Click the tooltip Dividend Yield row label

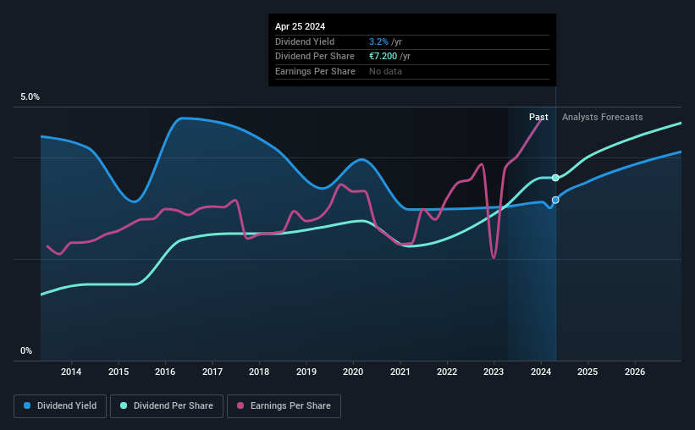pos(305,41)
